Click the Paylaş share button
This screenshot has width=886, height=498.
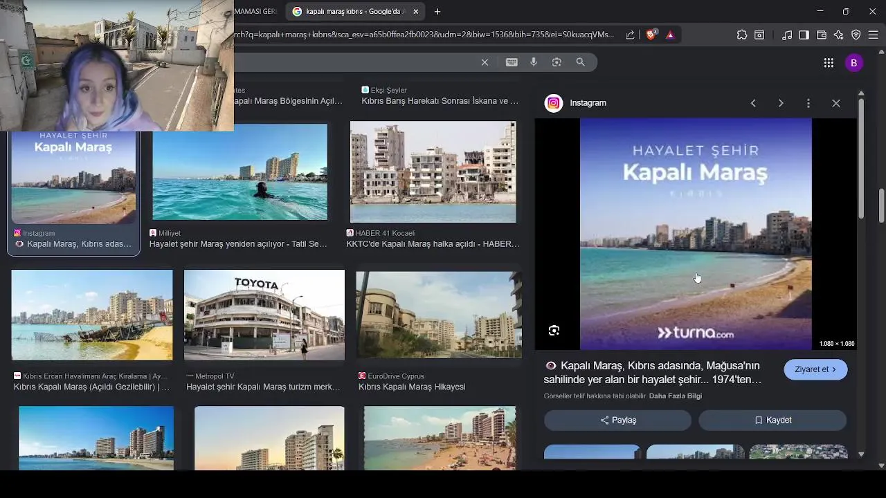pos(617,420)
